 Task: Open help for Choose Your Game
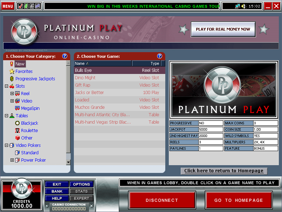pos(160,56)
